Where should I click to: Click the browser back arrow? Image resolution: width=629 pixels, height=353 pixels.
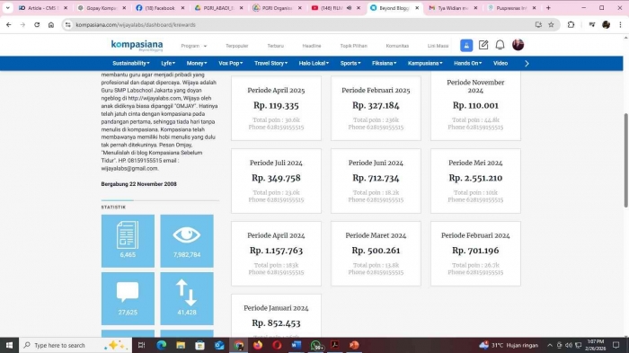9,25
